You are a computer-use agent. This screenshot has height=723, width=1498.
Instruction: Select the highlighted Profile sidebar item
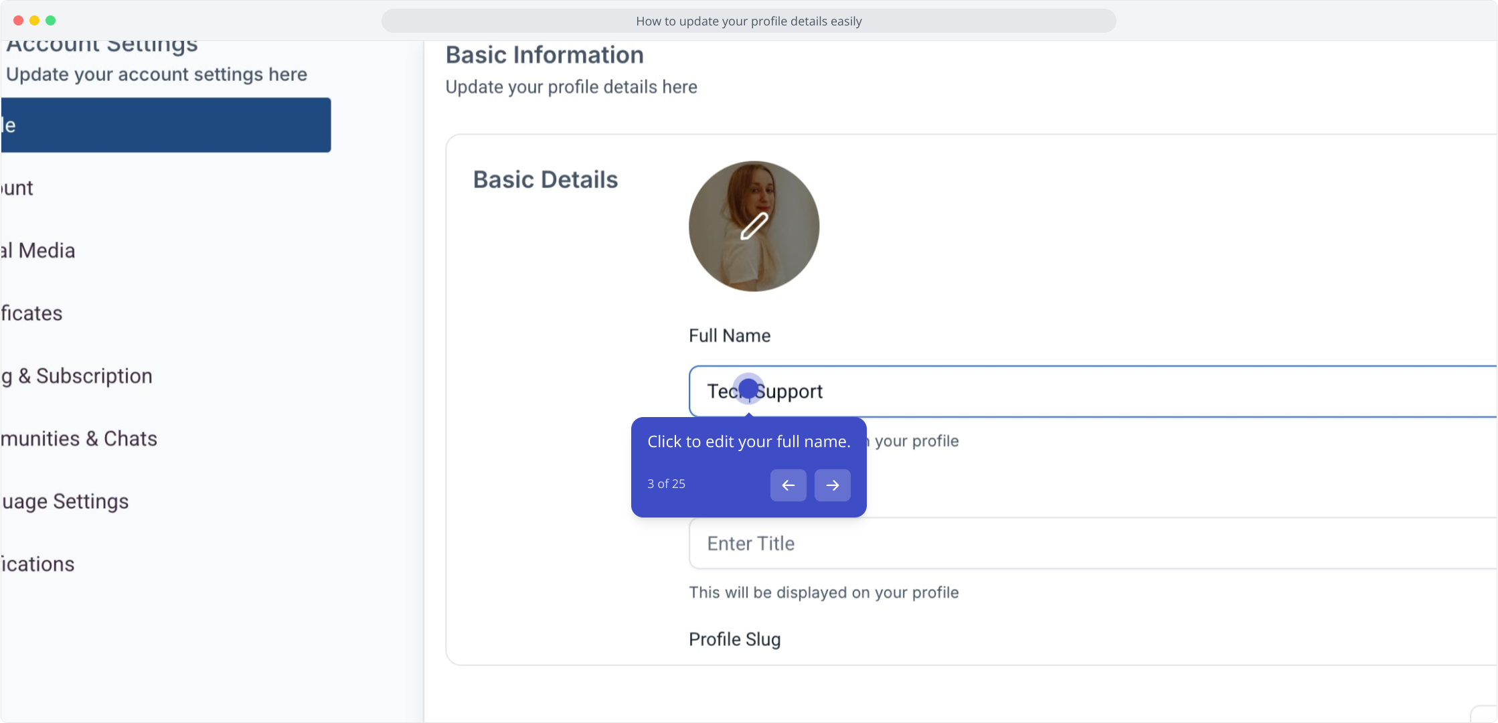pyautogui.click(x=166, y=125)
